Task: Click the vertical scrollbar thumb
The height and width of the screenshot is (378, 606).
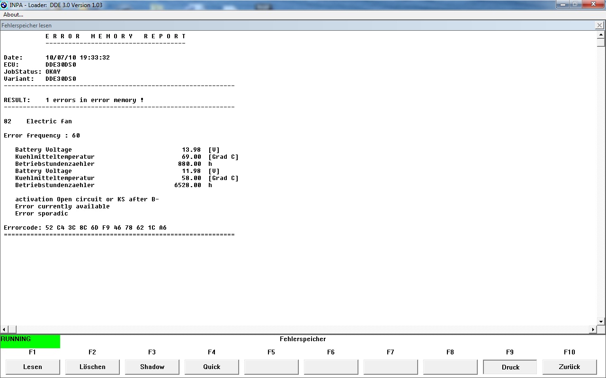Action: click(601, 43)
